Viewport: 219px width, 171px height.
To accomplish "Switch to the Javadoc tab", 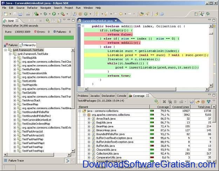I will (x=95, y=96).
